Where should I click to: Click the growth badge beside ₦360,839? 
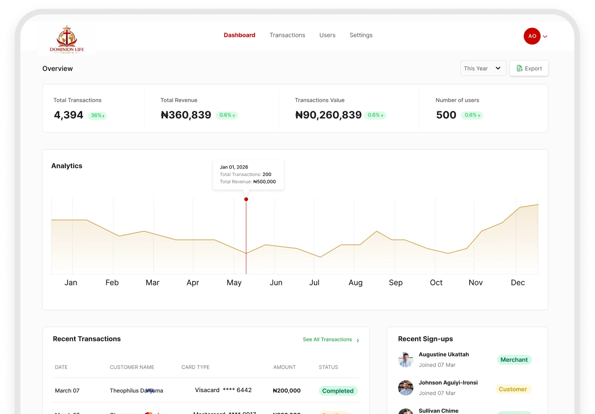227,115
